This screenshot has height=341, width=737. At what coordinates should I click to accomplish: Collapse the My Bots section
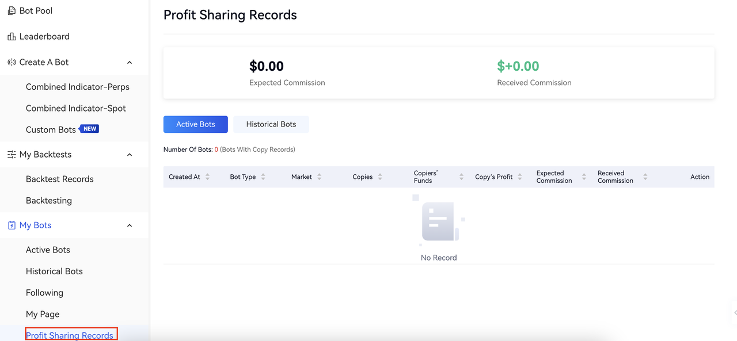tap(130, 225)
